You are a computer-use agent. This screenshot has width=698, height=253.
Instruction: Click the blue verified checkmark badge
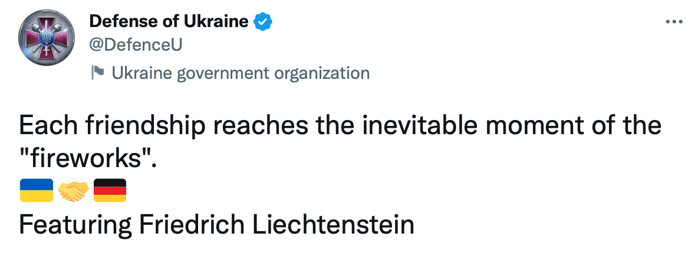(x=263, y=22)
